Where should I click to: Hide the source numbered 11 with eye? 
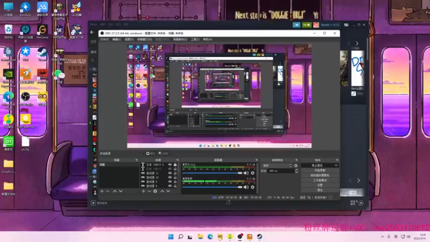pos(170,173)
